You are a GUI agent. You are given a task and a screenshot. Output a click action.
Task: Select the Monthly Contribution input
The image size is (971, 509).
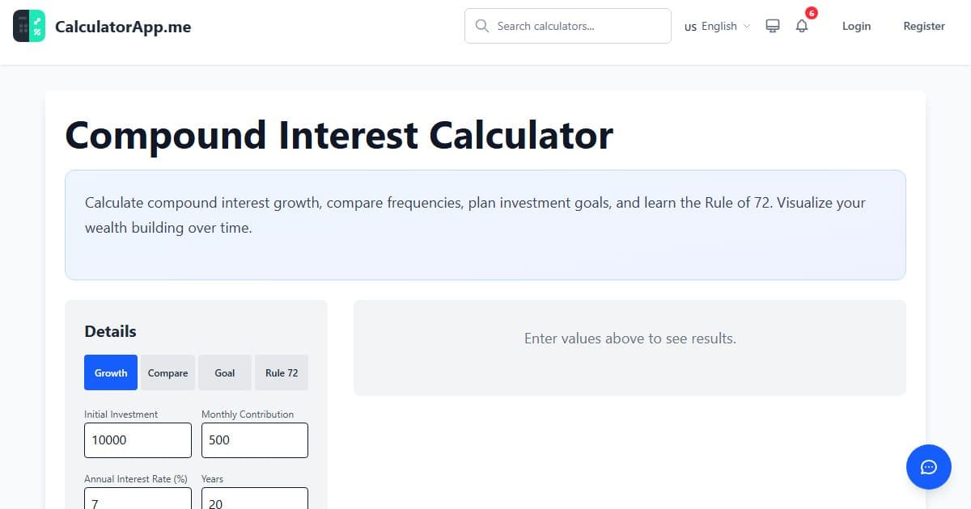(x=254, y=440)
